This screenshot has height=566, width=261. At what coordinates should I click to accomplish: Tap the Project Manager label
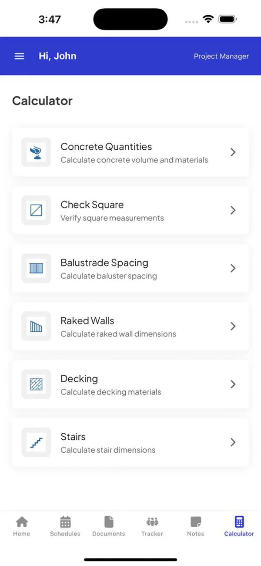221,56
